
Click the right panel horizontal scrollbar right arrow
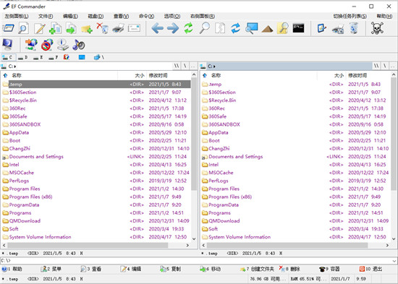(x=387, y=245)
